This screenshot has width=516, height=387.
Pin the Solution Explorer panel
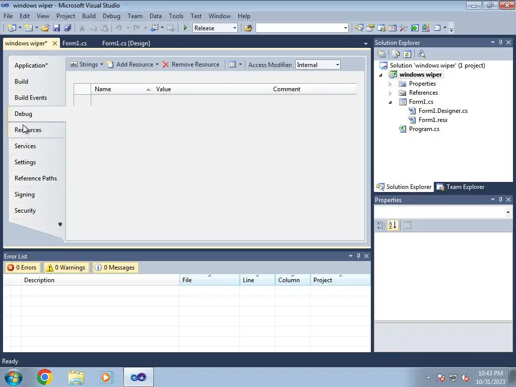tap(500, 42)
